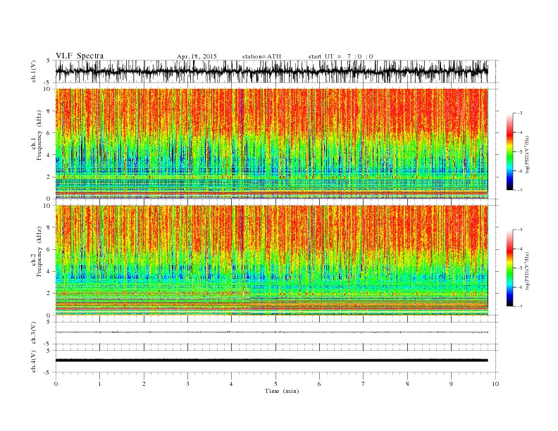Click the "station=ATH" header label
The image size is (558, 431).
click(261, 56)
